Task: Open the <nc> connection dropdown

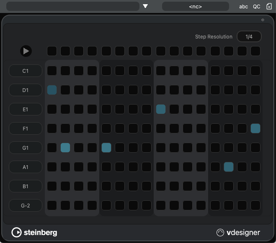Action: [195, 6]
